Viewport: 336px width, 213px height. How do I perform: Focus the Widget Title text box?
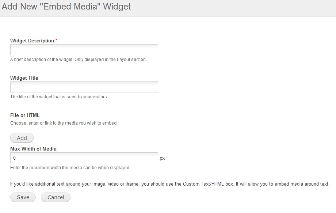(84, 87)
